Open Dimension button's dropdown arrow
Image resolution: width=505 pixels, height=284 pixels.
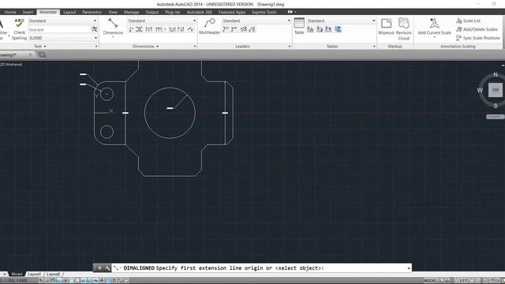click(113, 37)
